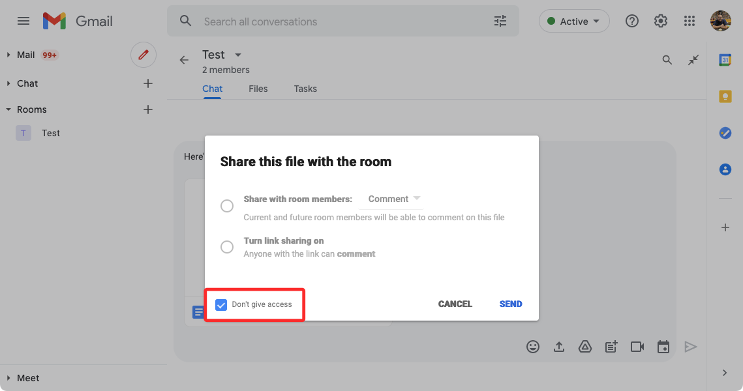Switch to the Tasks tab

(305, 89)
